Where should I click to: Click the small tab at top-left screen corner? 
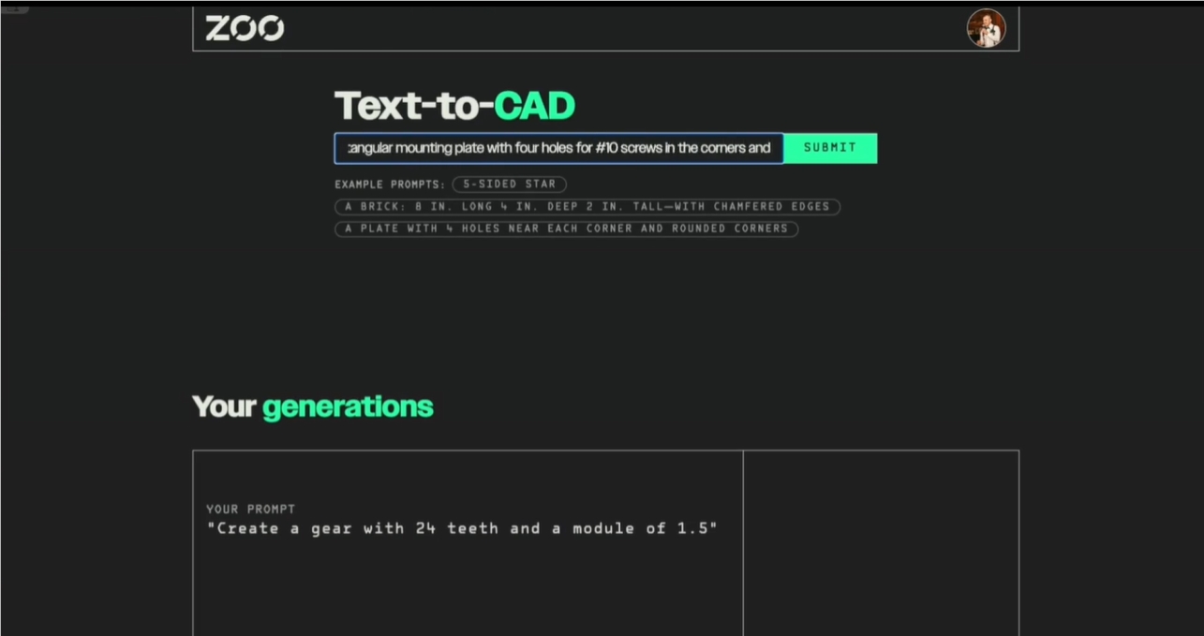[15, 9]
